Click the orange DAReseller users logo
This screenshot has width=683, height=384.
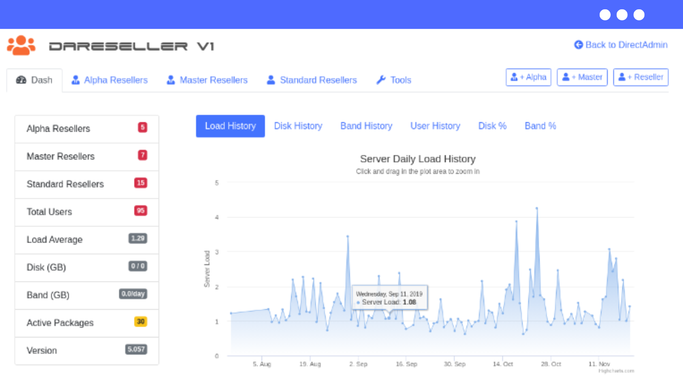(21, 45)
